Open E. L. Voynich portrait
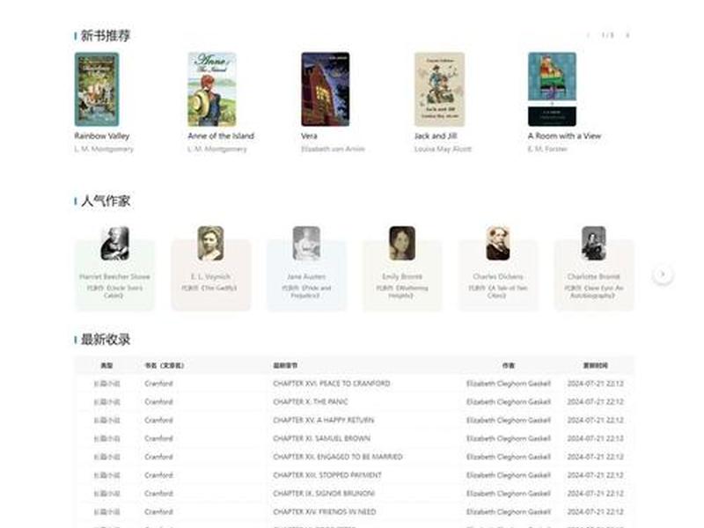The width and height of the screenshot is (704, 528). 210,244
